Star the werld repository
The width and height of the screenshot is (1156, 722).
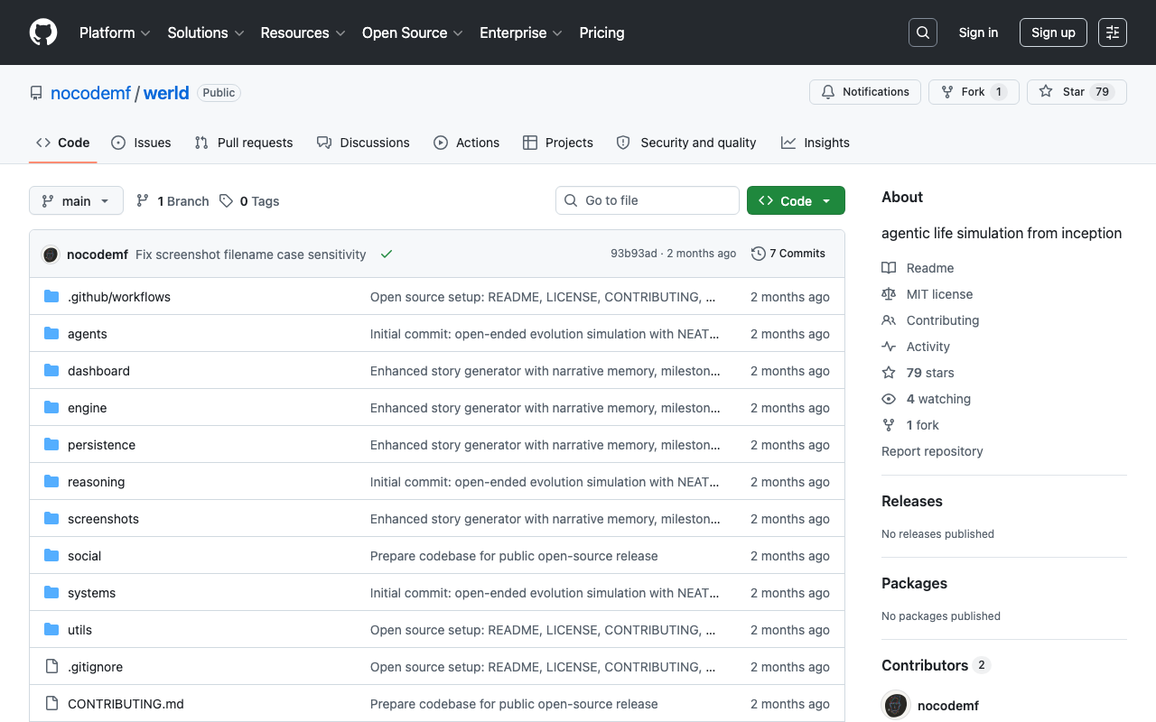[1077, 92]
